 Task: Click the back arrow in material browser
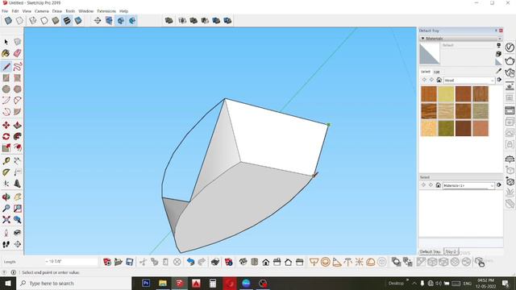(x=424, y=80)
